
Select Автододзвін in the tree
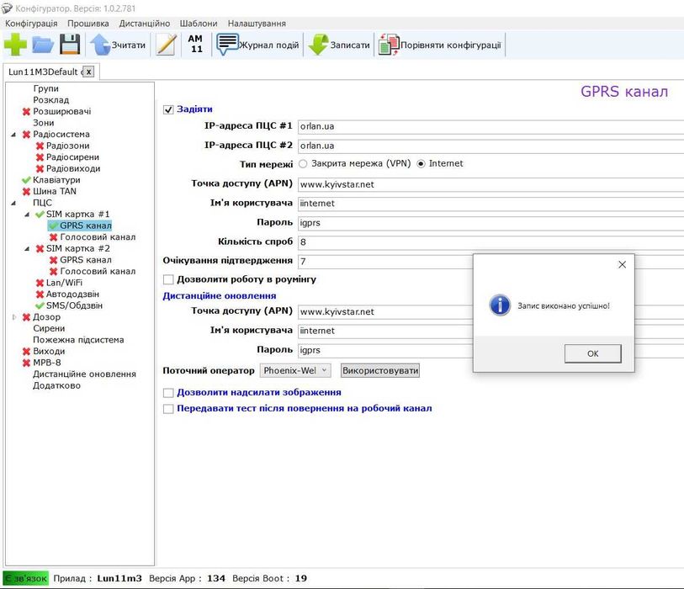tap(72, 294)
